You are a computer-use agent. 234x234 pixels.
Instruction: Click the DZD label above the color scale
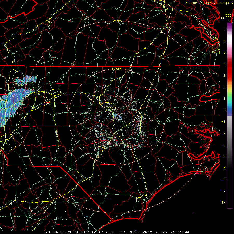pos(228,16)
